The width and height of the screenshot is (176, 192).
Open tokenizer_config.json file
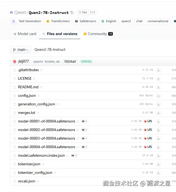click(35, 173)
